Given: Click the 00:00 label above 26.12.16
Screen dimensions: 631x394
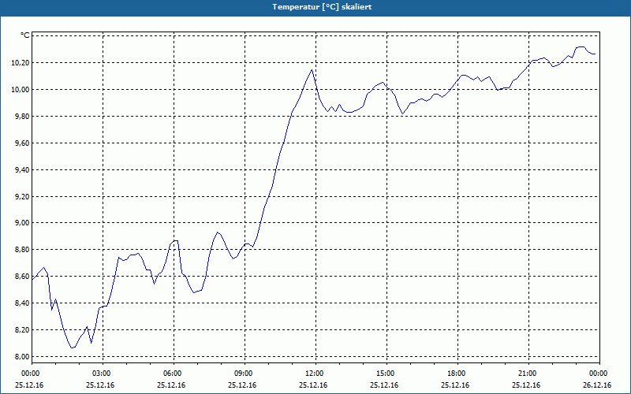Looking at the screenshot, I should click(599, 373).
